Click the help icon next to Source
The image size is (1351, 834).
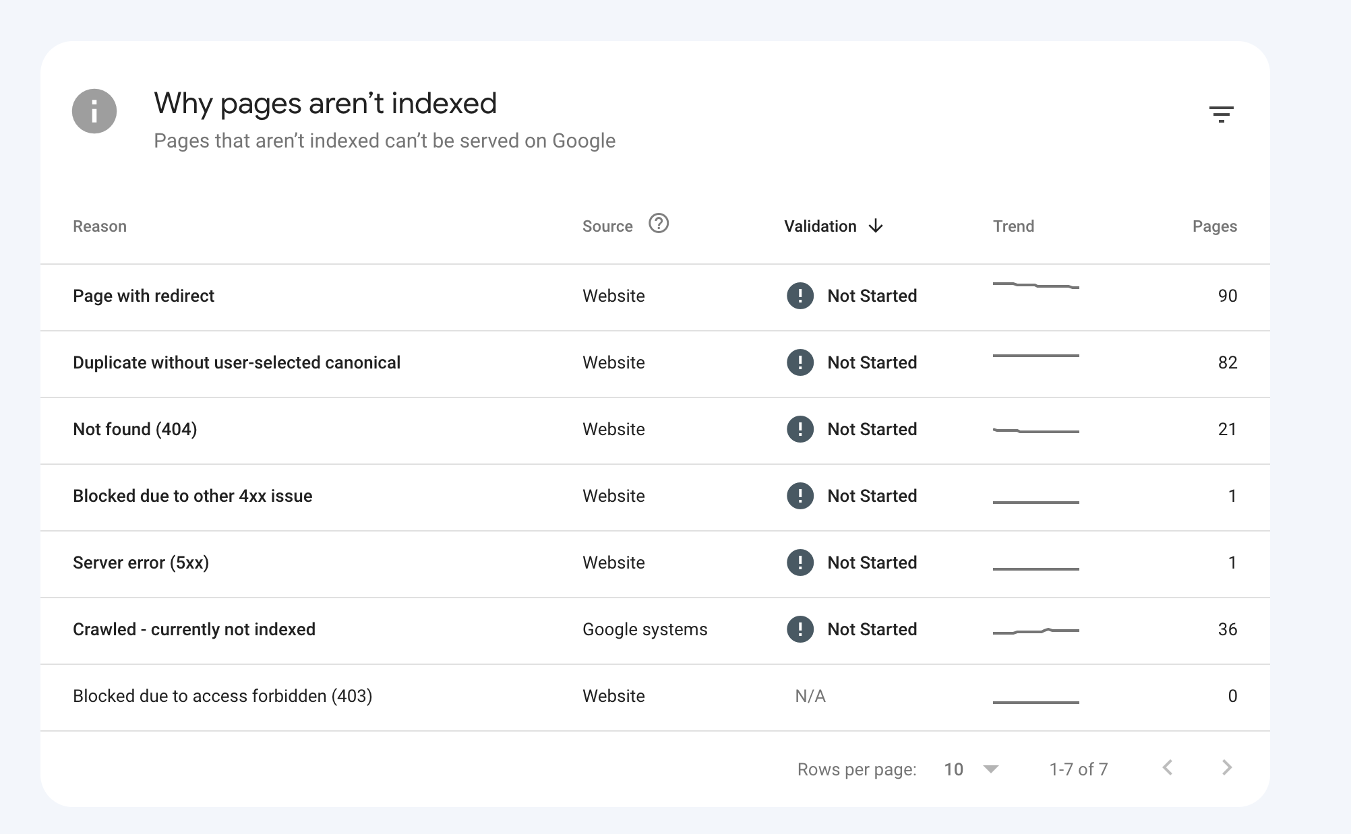[x=659, y=224]
